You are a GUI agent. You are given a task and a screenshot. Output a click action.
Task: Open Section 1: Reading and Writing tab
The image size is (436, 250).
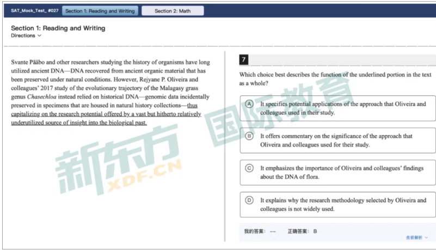click(x=100, y=11)
